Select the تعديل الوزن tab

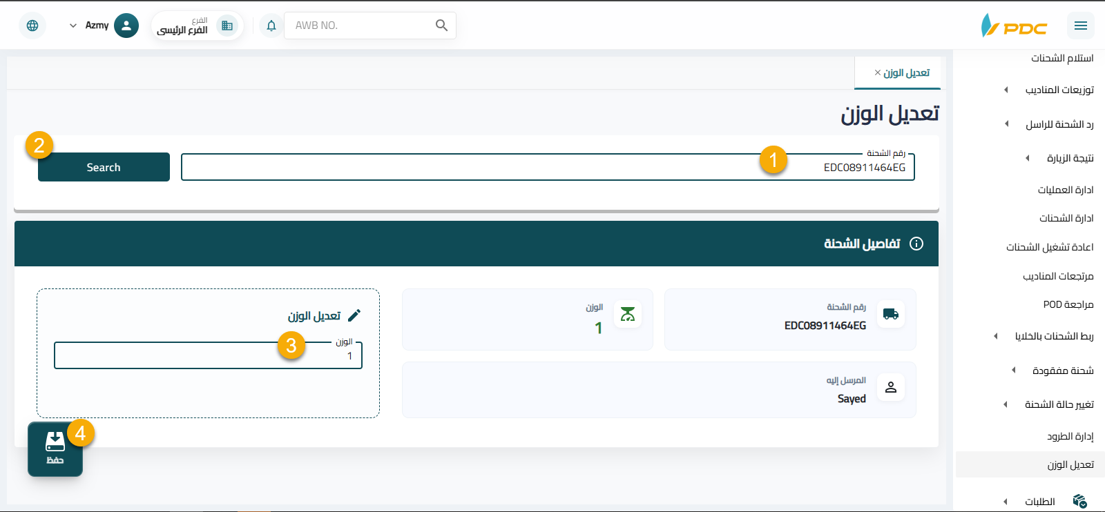[x=898, y=72]
